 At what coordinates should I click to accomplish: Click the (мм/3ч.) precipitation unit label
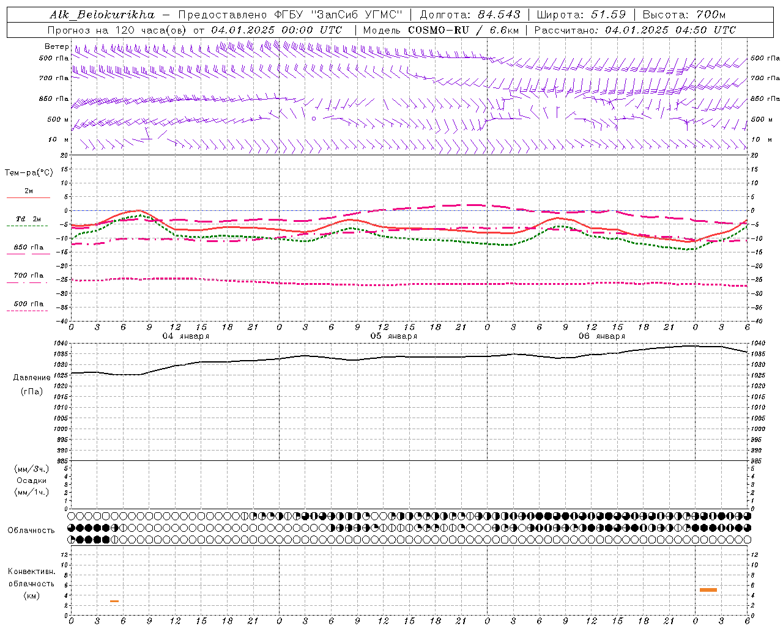[32, 469]
